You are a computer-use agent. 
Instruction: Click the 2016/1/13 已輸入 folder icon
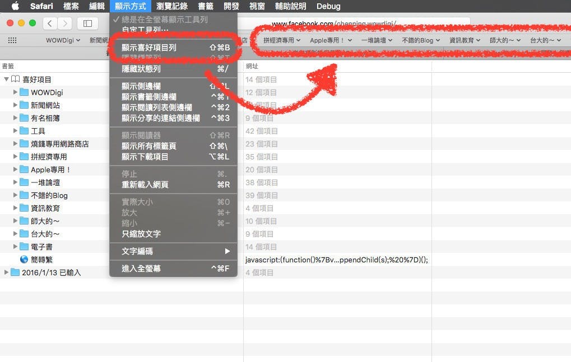coord(15,272)
